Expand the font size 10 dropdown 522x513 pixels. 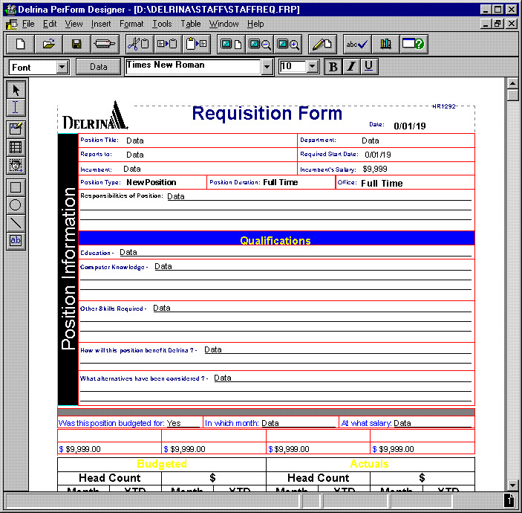pos(312,67)
